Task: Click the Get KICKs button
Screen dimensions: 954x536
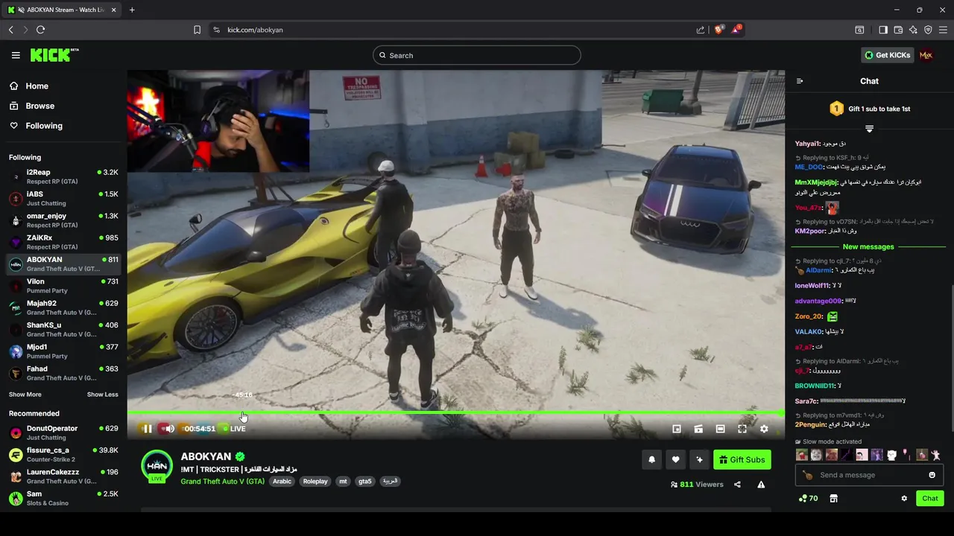Action: [887, 55]
